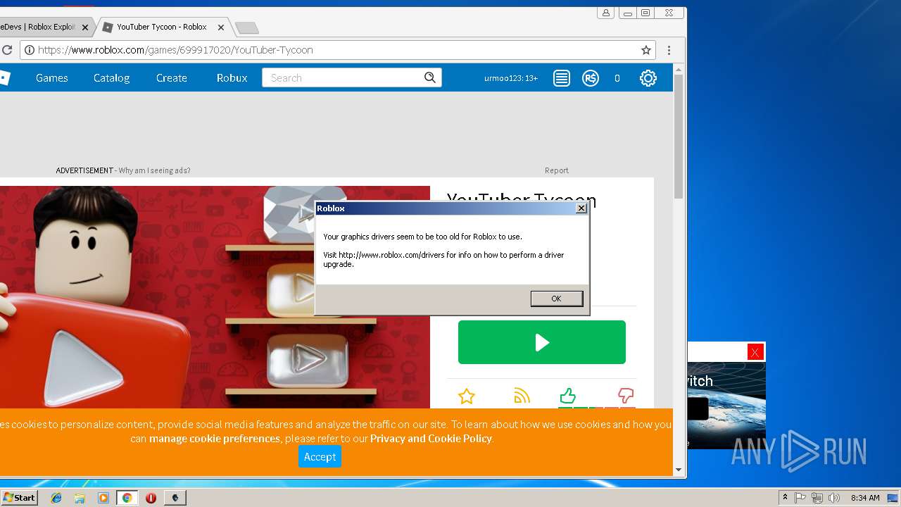The height and width of the screenshot is (507, 901).
Task: Open the Roblox settings gear
Action: pyautogui.click(x=648, y=78)
